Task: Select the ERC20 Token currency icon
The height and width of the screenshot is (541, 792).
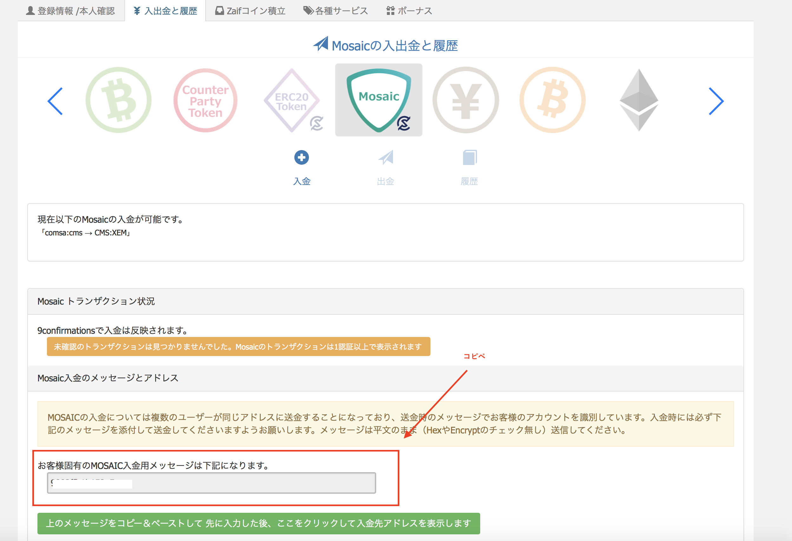Action: [x=291, y=100]
